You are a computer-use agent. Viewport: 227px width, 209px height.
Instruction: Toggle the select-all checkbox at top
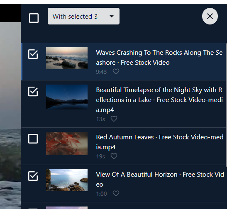tap(34, 18)
